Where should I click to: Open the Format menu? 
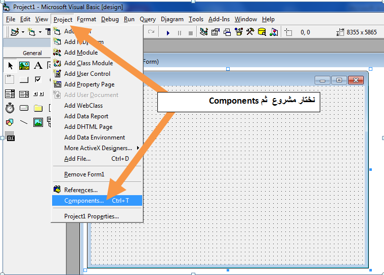click(87, 19)
